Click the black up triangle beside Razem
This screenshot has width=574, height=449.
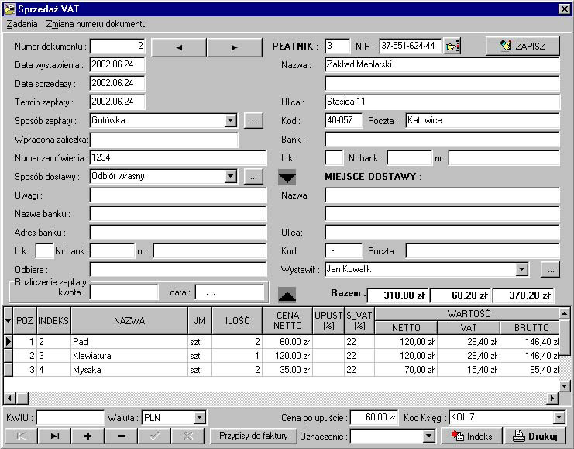[287, 294]
